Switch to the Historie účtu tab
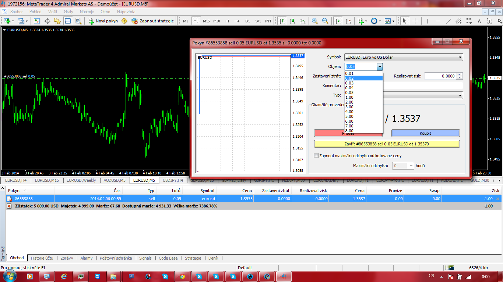The height and width of the screenshot is (282, 503). 42,258
